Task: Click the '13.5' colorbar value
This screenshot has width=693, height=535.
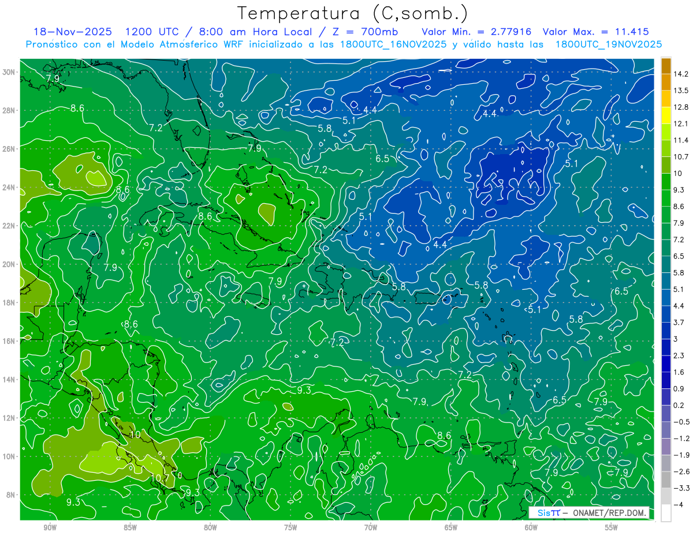Action: [681, 91]
